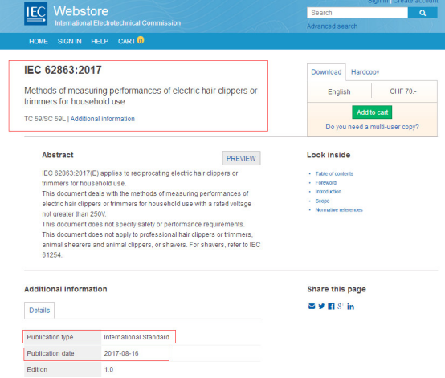Switch to the Download tab

[x=326, y=72]
